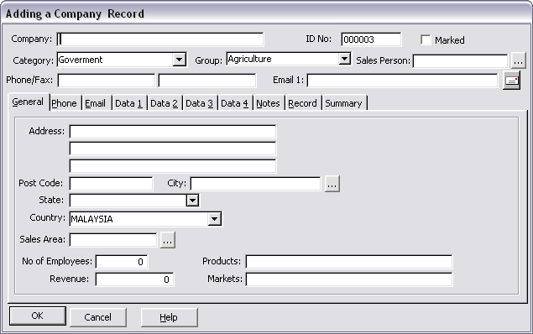The height and width of the screenshot is (334, 533).
Task: Expand the Category dropdown showing Goverment
Action: pyautogui.click(x=179, y=60)
